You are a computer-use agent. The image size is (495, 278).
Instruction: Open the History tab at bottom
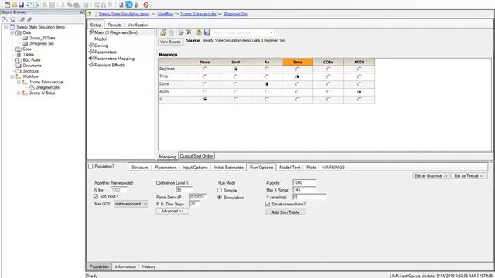pos(148,266)
